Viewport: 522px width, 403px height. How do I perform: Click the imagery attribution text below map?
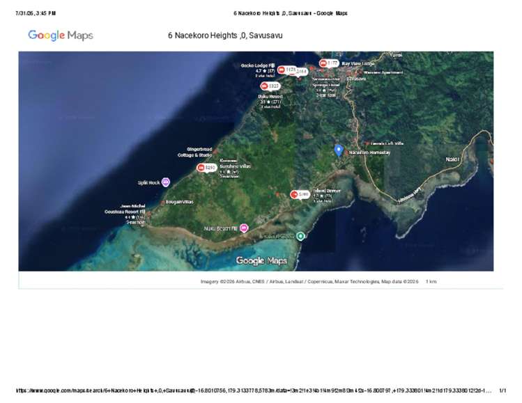(309, 282)
